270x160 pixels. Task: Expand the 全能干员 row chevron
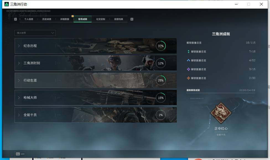tap(19, 115)
